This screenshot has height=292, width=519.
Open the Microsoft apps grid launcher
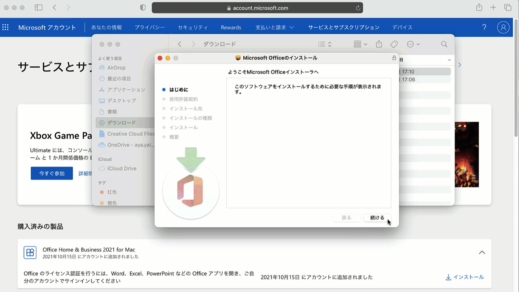pyautogui.click(x=5, y=27)
